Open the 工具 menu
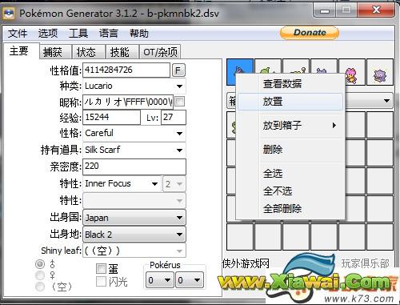This screenshot has width=400, height=305. point(78,34)
